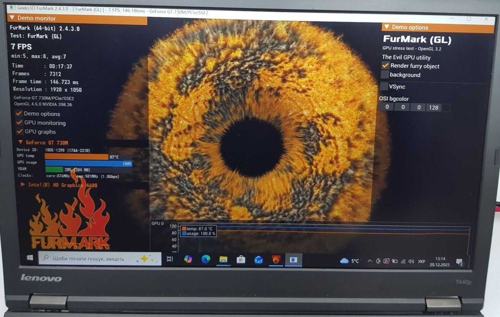The image size is (500, 317).
Task: Click the Frames value 7312
Action: [x=55, y=74]
